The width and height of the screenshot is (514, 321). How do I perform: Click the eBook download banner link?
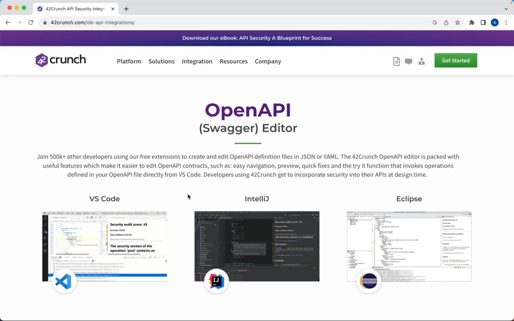[257, 38]
